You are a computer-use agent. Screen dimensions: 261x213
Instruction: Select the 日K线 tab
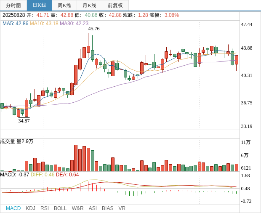pos(39,5)
